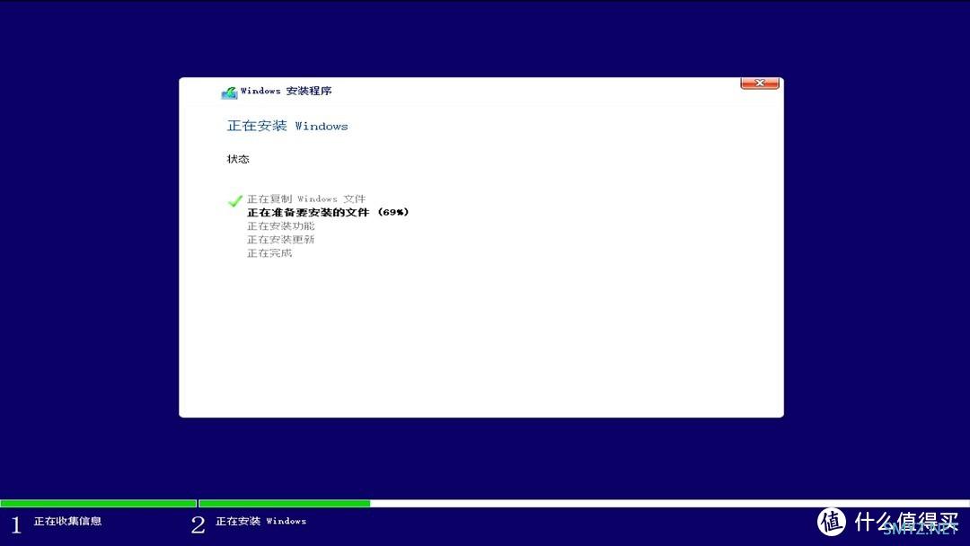Click the 'Windows 安装程序' title text

[x=286, y=91]
